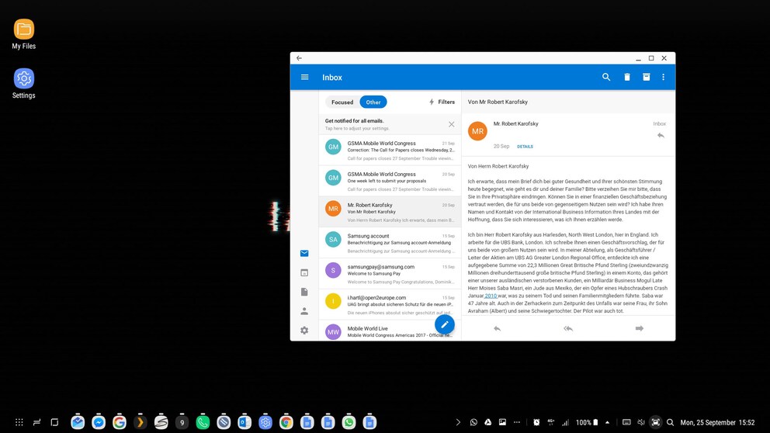The height and width of the screenshot is (433, 770).
Task: Reply using arrow beside message header
Action: click(x=661, y=136)
